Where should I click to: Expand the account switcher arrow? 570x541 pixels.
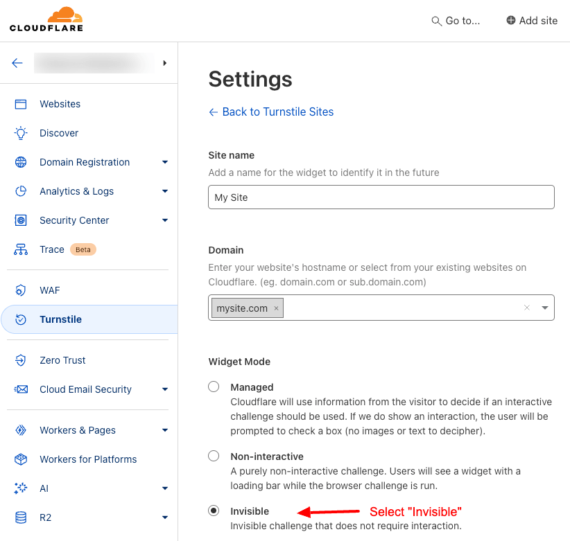[x=165, y=63]
